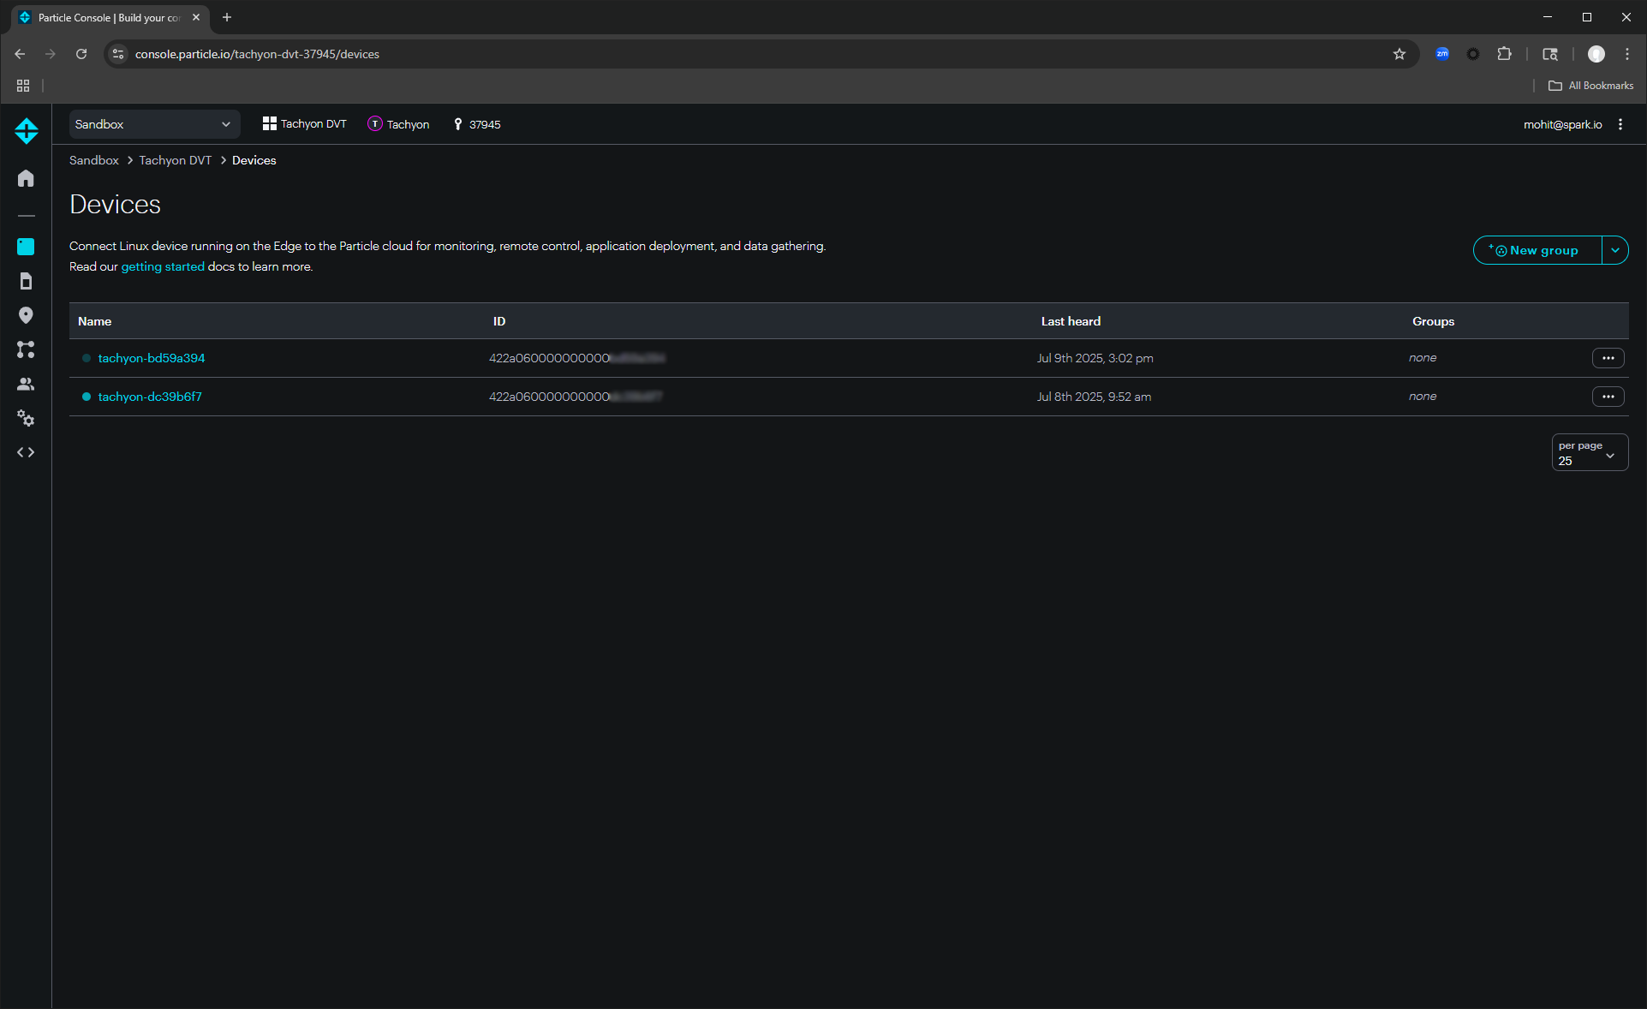Expand the Sandbox organization dropdown
Viewport: 1647px width, 1009px height.
(154, 124)
